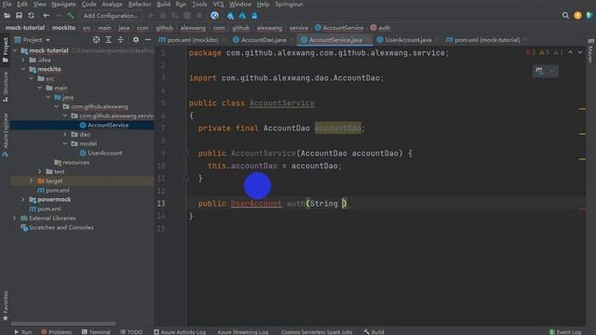
Task: Click the inspection warnings counter widget
Action: tap(545, 52)
